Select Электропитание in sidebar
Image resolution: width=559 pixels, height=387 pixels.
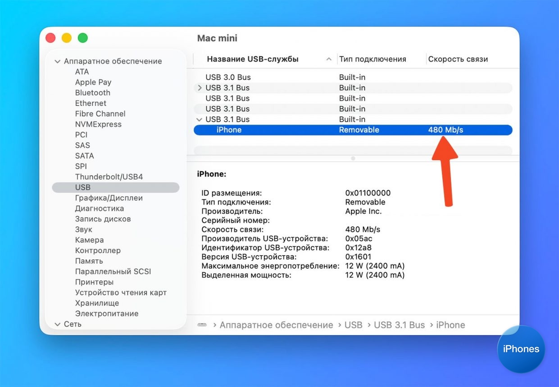(107, 314)
